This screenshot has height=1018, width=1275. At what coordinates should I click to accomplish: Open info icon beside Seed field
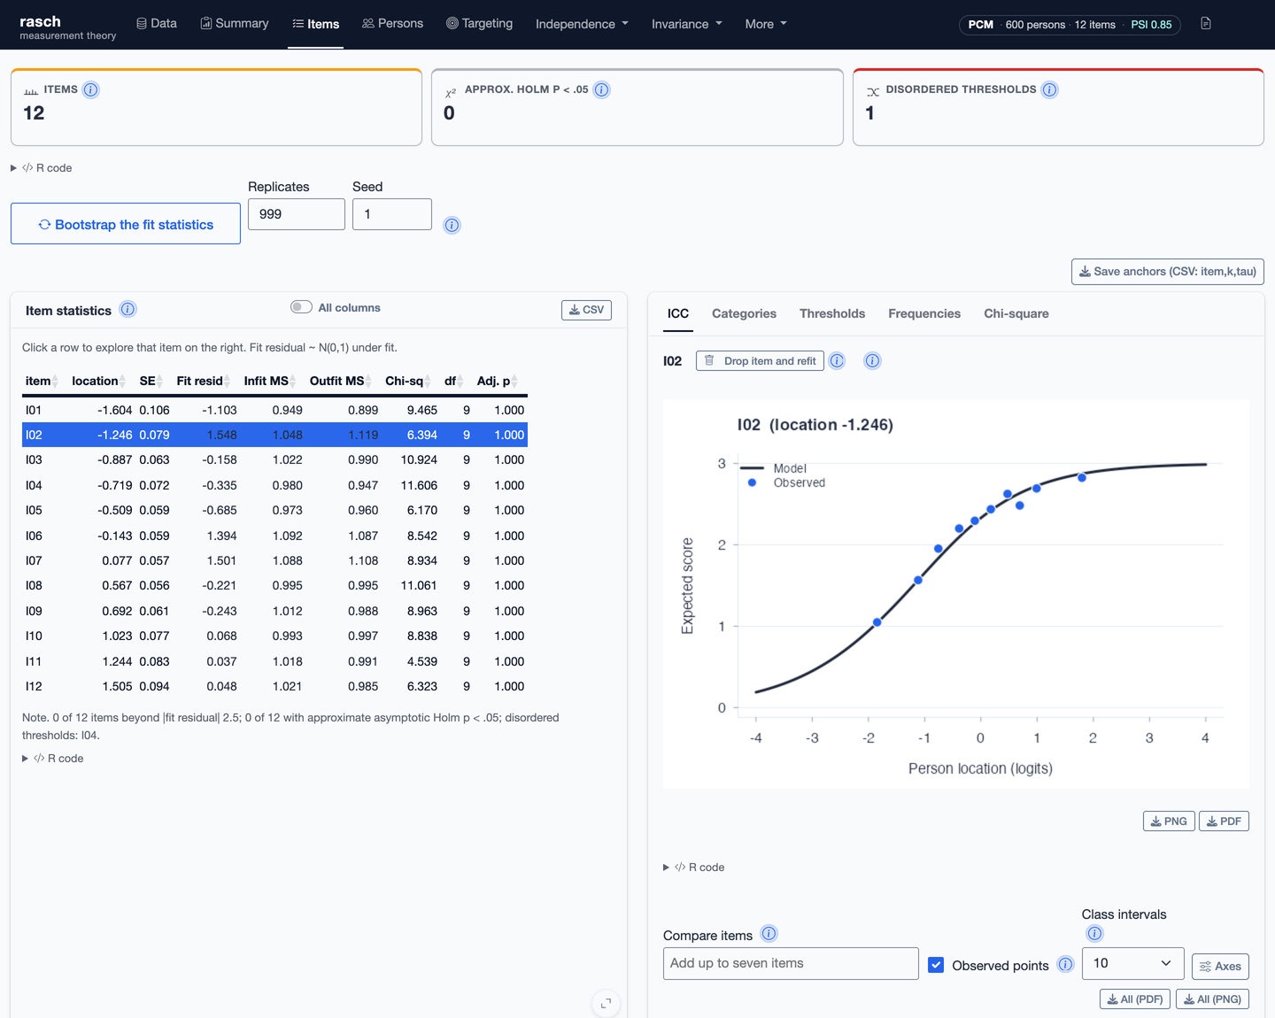pyautogui.click(x=452, y=225)
